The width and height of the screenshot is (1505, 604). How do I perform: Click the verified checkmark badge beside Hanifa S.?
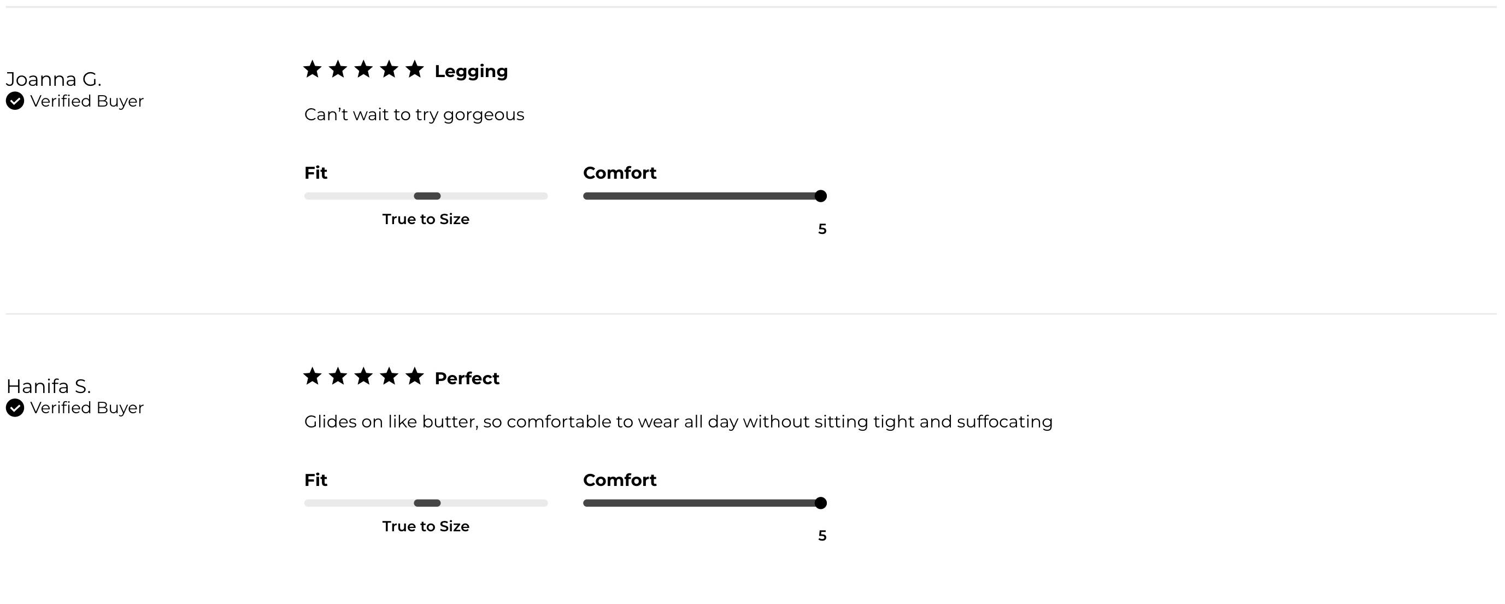click(15, 408)
